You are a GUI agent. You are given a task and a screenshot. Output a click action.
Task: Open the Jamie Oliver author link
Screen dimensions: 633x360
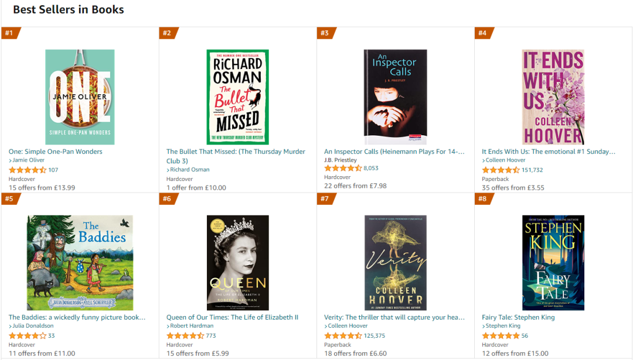[29, 160]
